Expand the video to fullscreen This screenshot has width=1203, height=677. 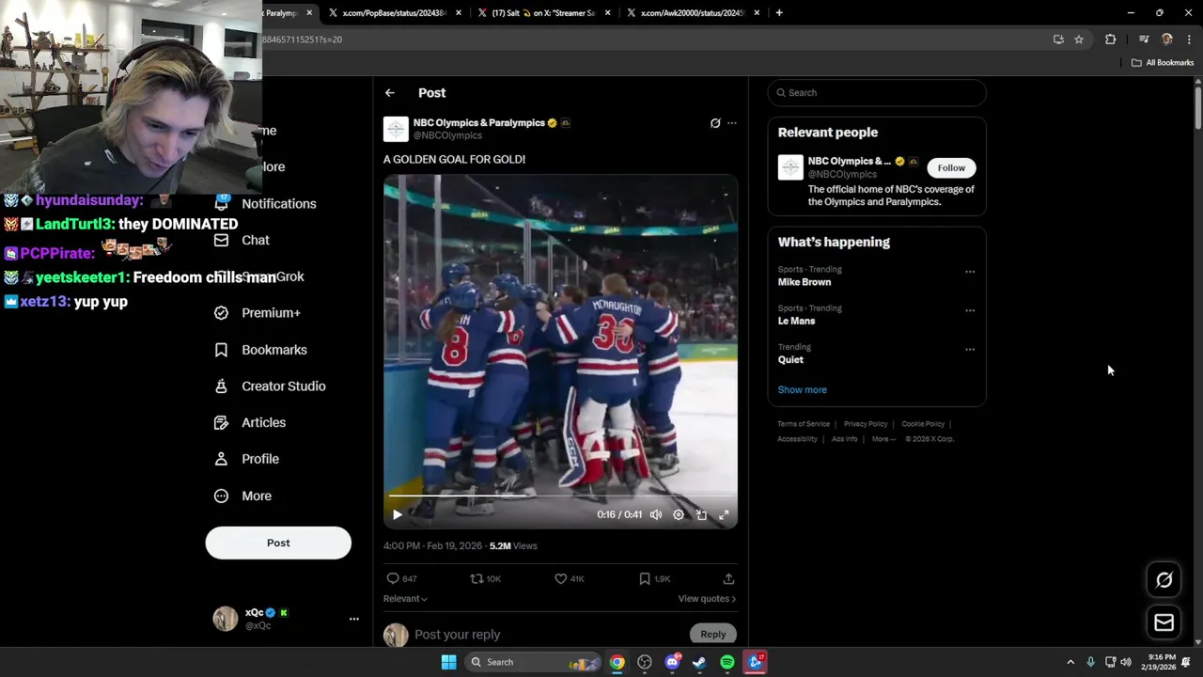point(724,514)
